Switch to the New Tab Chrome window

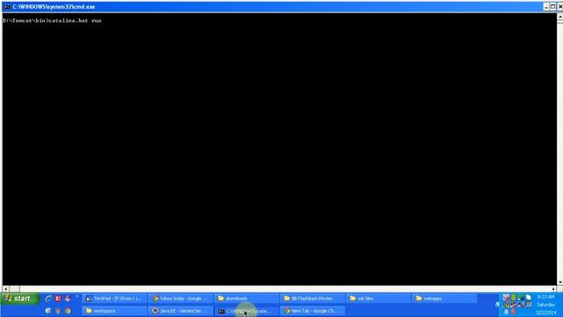(312, 311)
